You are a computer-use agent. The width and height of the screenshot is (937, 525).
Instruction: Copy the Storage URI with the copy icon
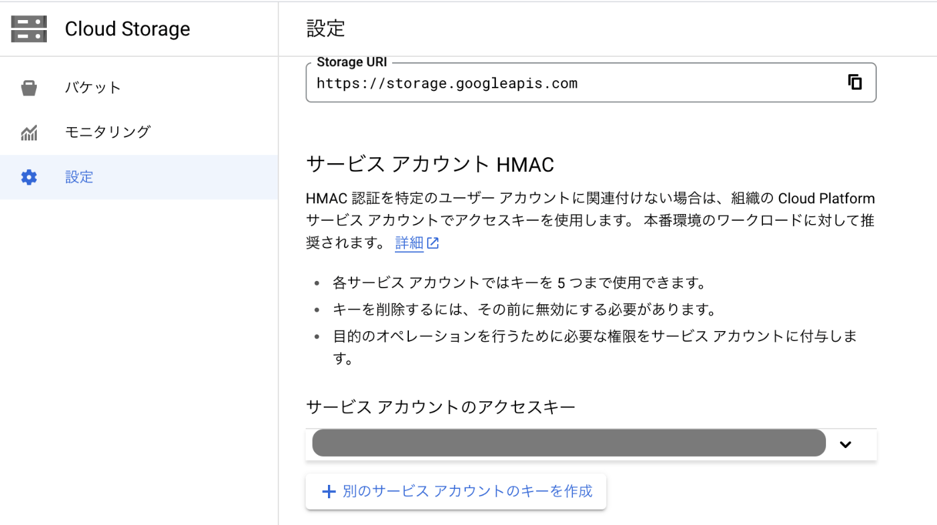coord(855,82)
